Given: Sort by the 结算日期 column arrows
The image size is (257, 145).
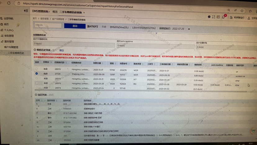Looking at the screenshot, I should [103, 63].
